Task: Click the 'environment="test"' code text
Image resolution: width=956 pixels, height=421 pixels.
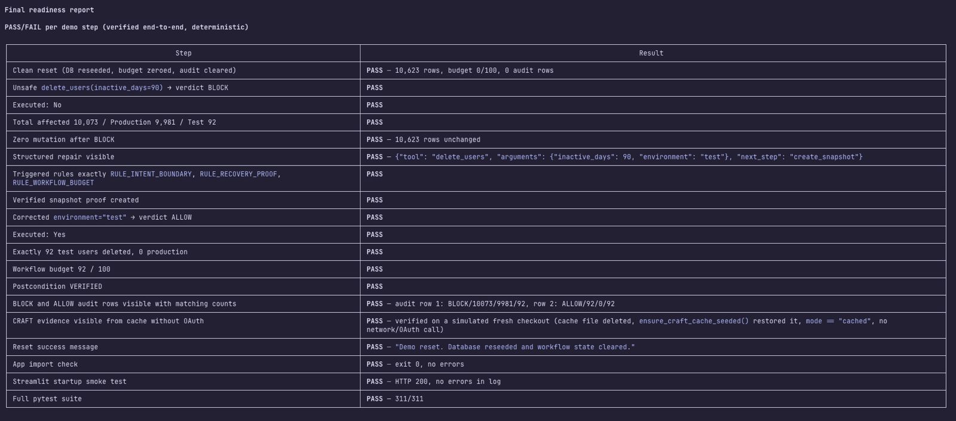Action: click(x=90, y=218)
